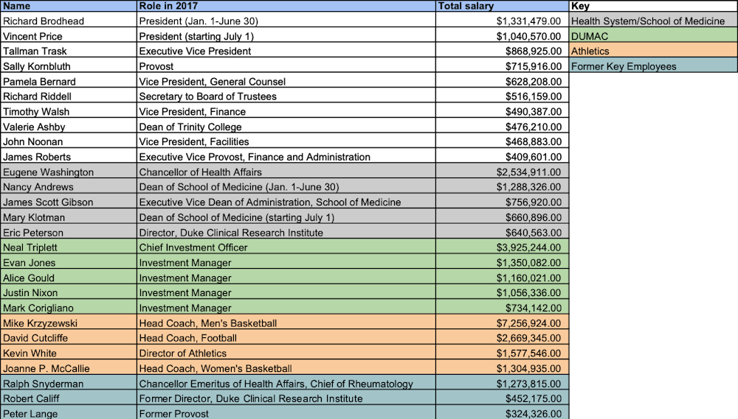Click the Vincent Price name cell

[x=69, y=36]
